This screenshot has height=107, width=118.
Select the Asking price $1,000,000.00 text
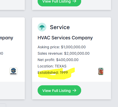[62, 47]
